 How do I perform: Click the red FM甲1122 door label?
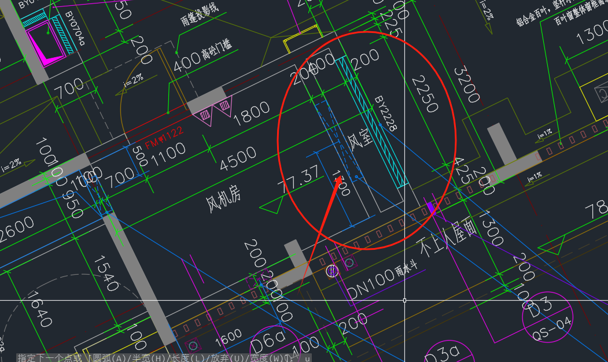point(164,138)
